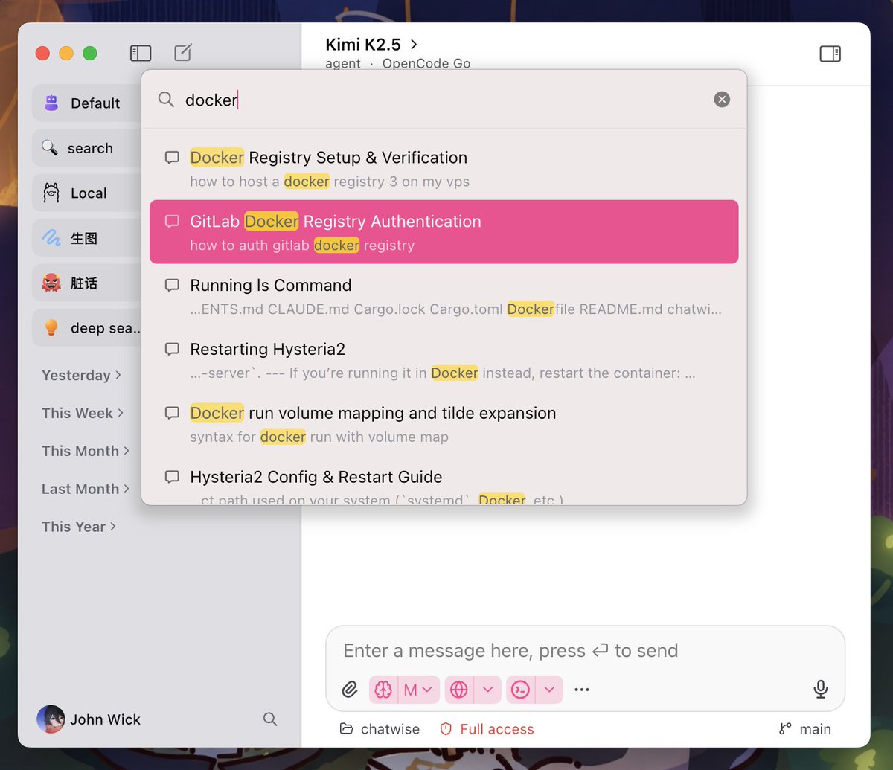Focus the docker search text field
893x770 pixels.
(x=444, y=100)
